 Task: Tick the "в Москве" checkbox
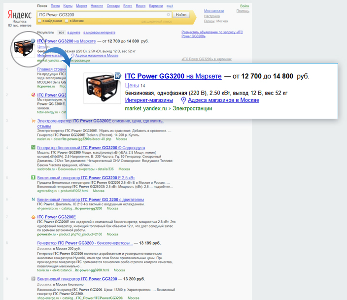(x=67, y=21)
